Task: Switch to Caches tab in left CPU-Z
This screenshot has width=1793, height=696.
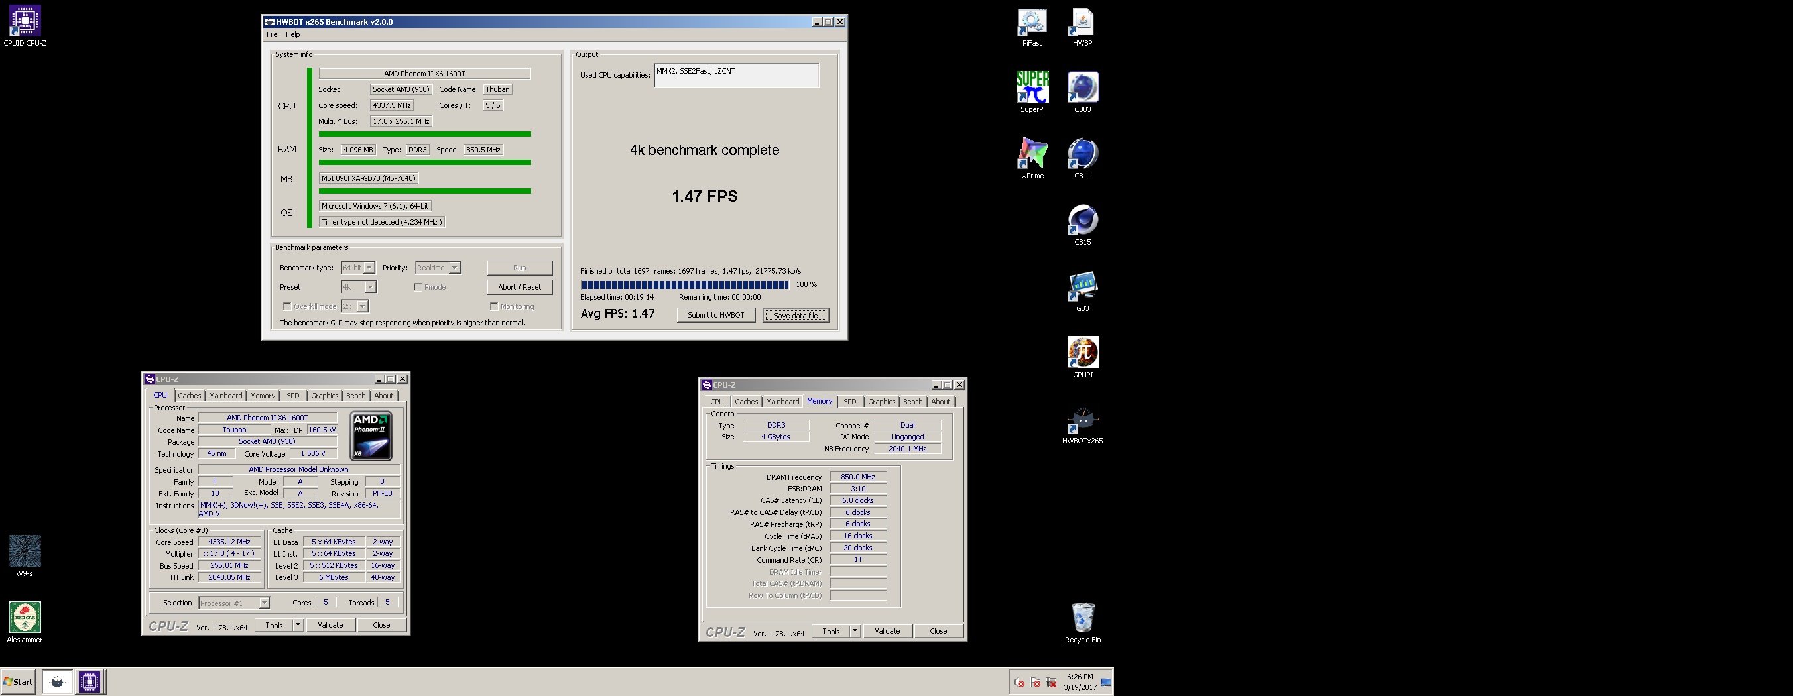Action: (190, 396)
